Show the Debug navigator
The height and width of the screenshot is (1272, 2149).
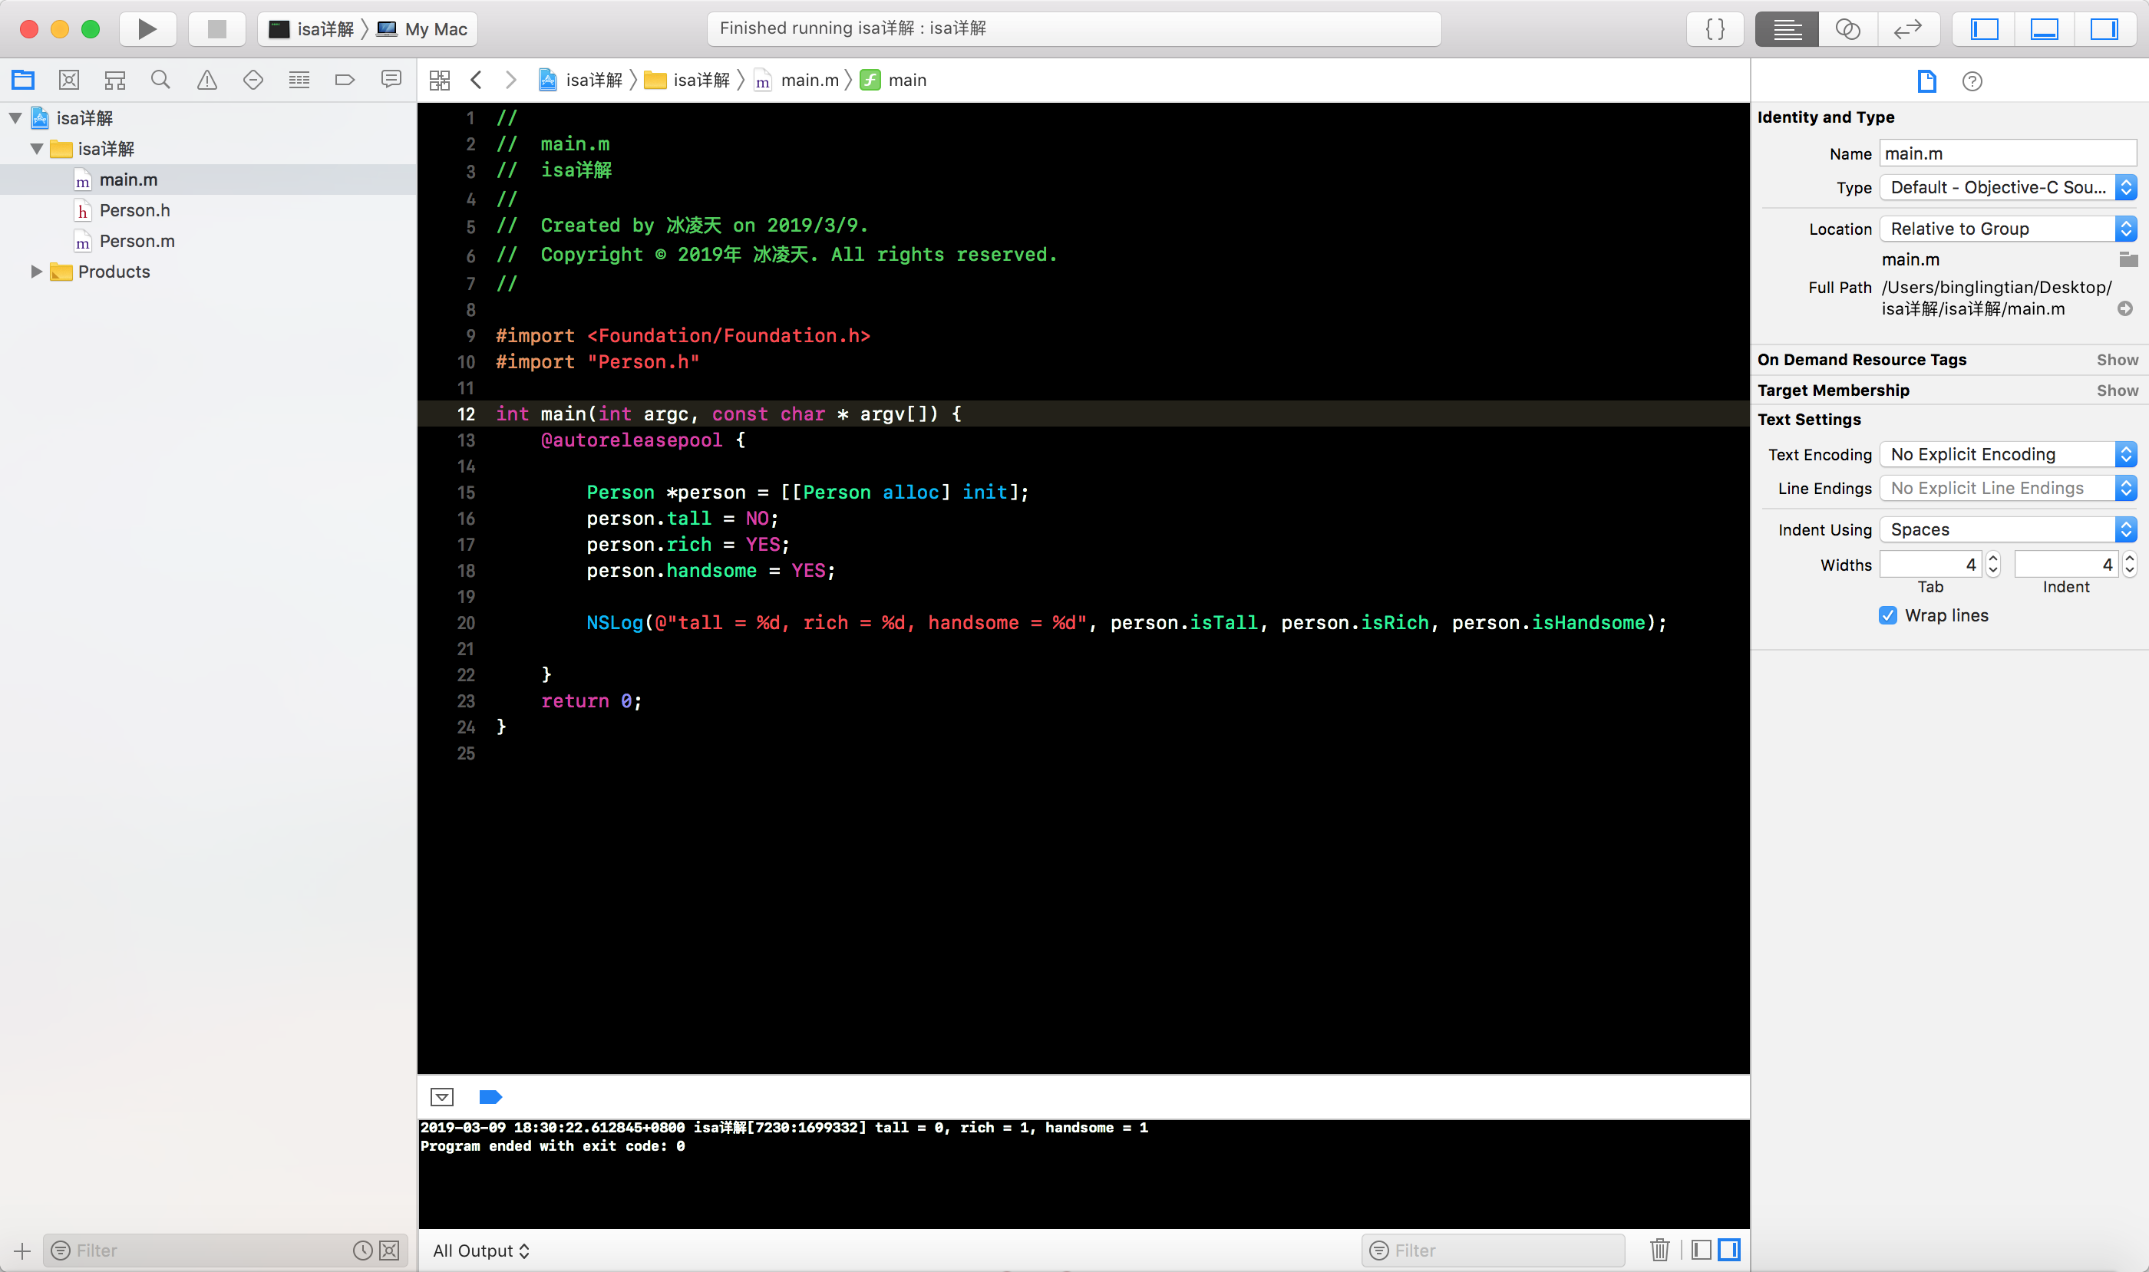(x=299, y=80)
